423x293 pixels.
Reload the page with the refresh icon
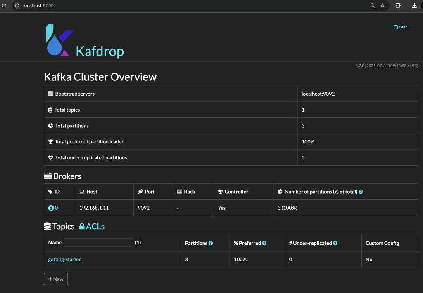click(x=4, y=5)
